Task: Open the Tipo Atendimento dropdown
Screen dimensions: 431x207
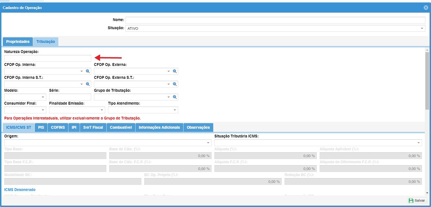Action: 175,110
